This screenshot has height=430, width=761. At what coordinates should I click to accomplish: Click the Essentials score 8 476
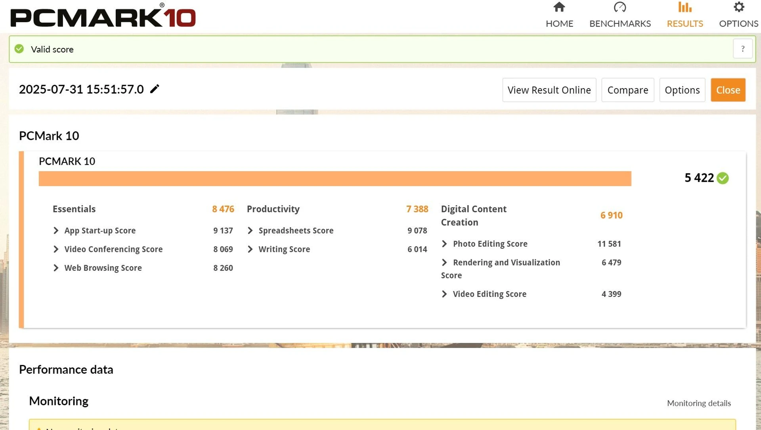223,209
